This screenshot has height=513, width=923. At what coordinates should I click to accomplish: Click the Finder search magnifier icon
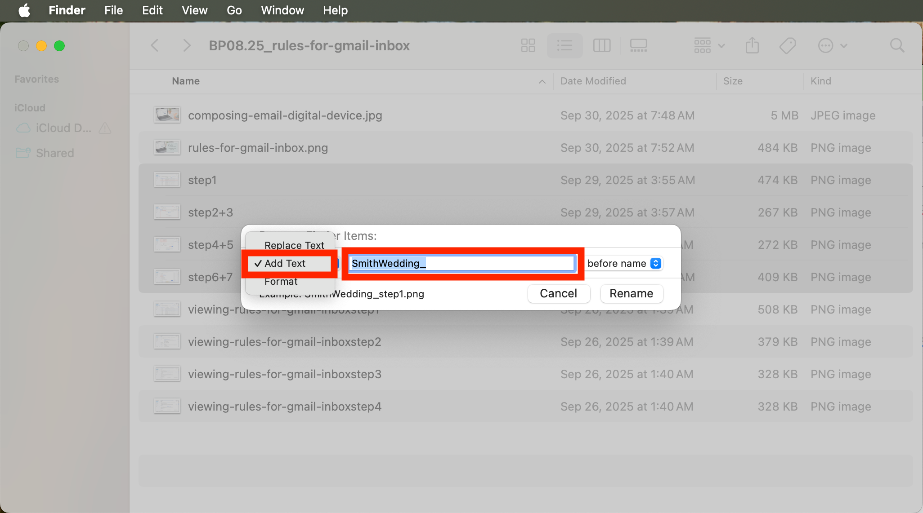point(897,45)
